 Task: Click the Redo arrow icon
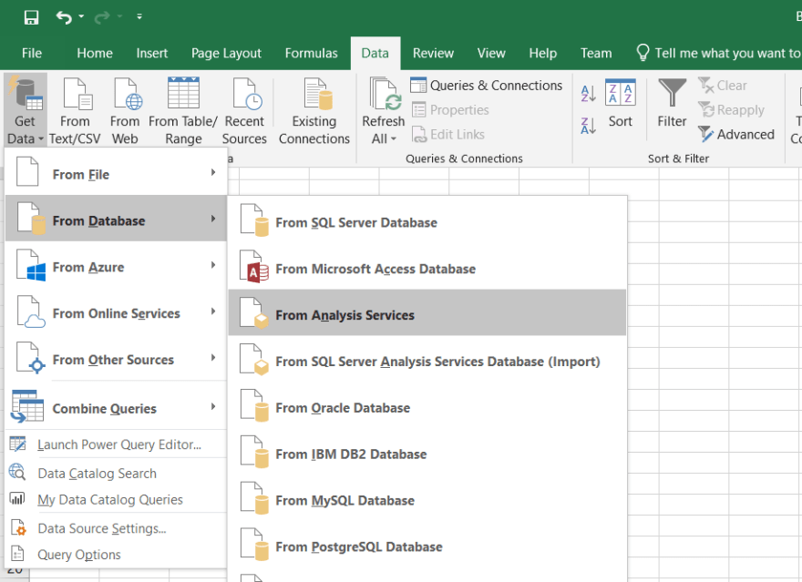point(102,17)
